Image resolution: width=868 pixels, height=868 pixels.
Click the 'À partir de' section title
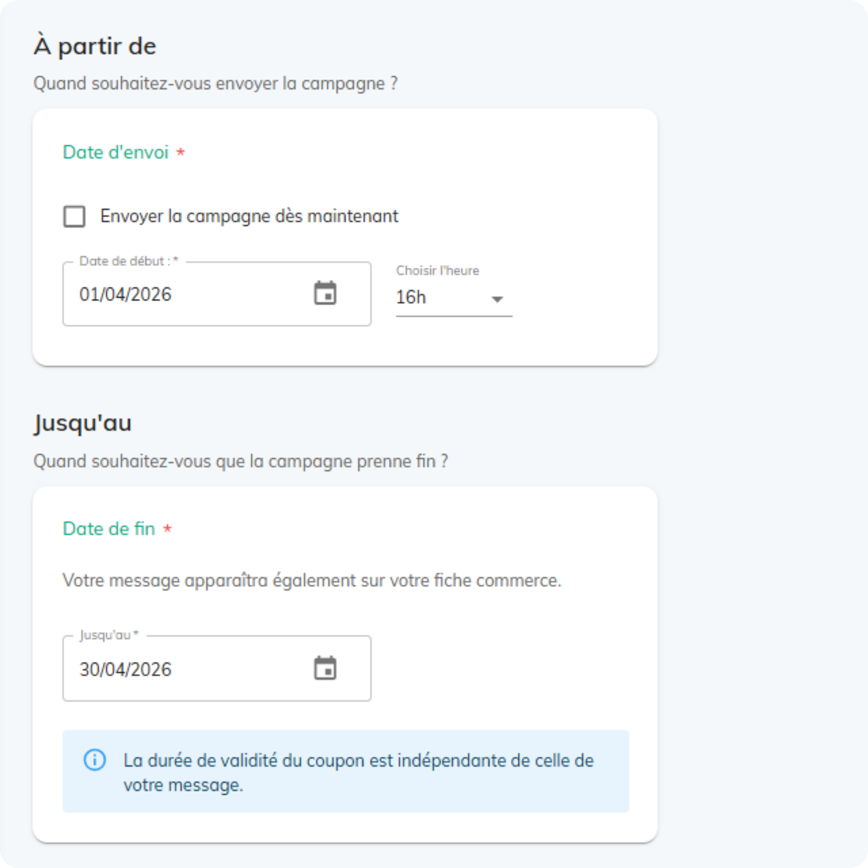(x=95, y=46)
